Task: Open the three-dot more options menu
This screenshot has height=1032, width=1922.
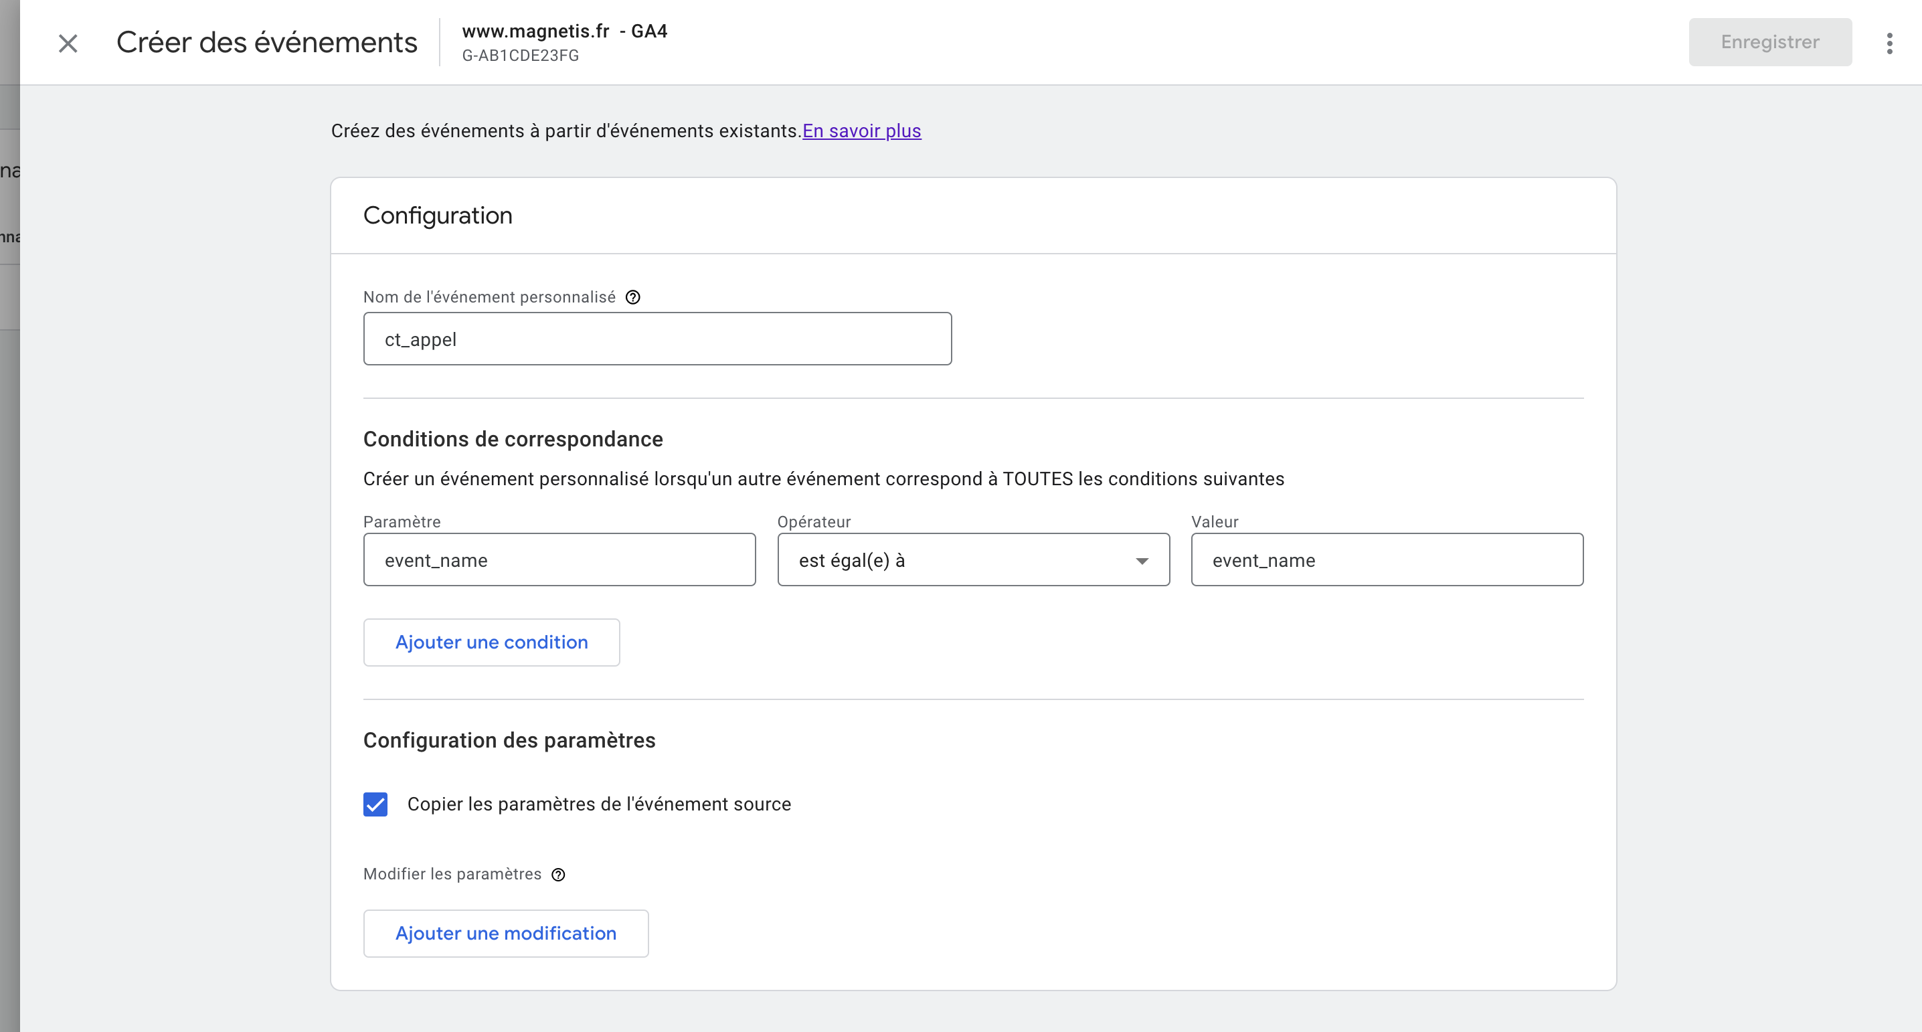Action: pyautogui.click(x=1889, y=44)
